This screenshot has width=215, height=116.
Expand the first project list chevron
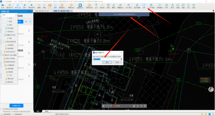point(29,31)
